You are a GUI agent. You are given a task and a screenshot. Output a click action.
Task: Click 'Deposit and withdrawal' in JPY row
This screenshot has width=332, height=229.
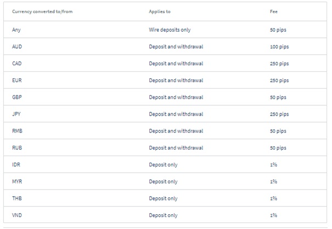(176, 114)
